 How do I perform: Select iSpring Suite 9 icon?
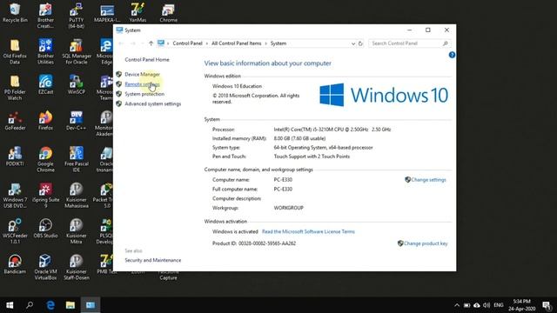click(45, 196)
